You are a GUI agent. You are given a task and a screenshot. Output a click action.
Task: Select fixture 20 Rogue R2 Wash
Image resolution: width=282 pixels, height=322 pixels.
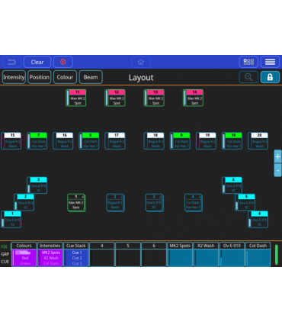(258, 140)
